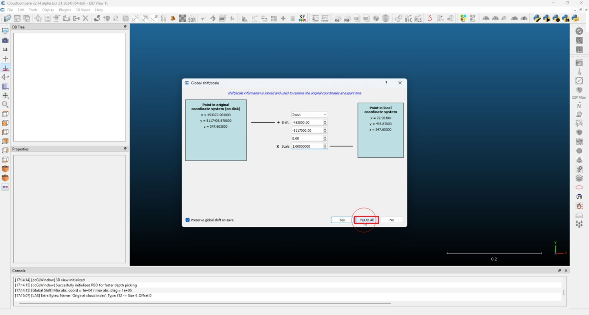Click the Yes to All button
Viewport: 589px width, 315px height.
point(366,220)
